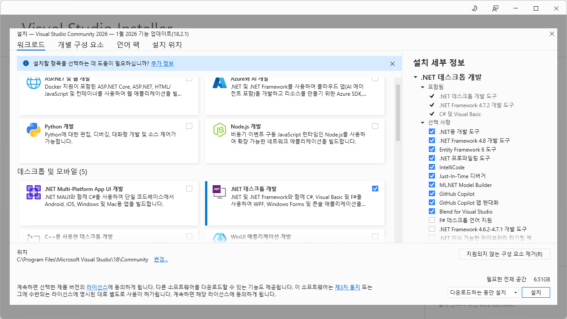Open the 추가 정보 link

click(162, 64)
